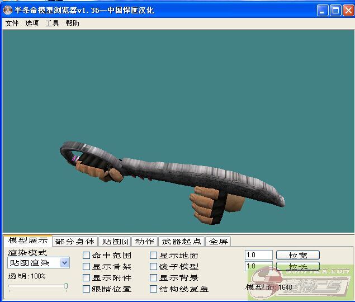Click the 拉长 button
The image size is (355, 302).
[x=297, y=267]
